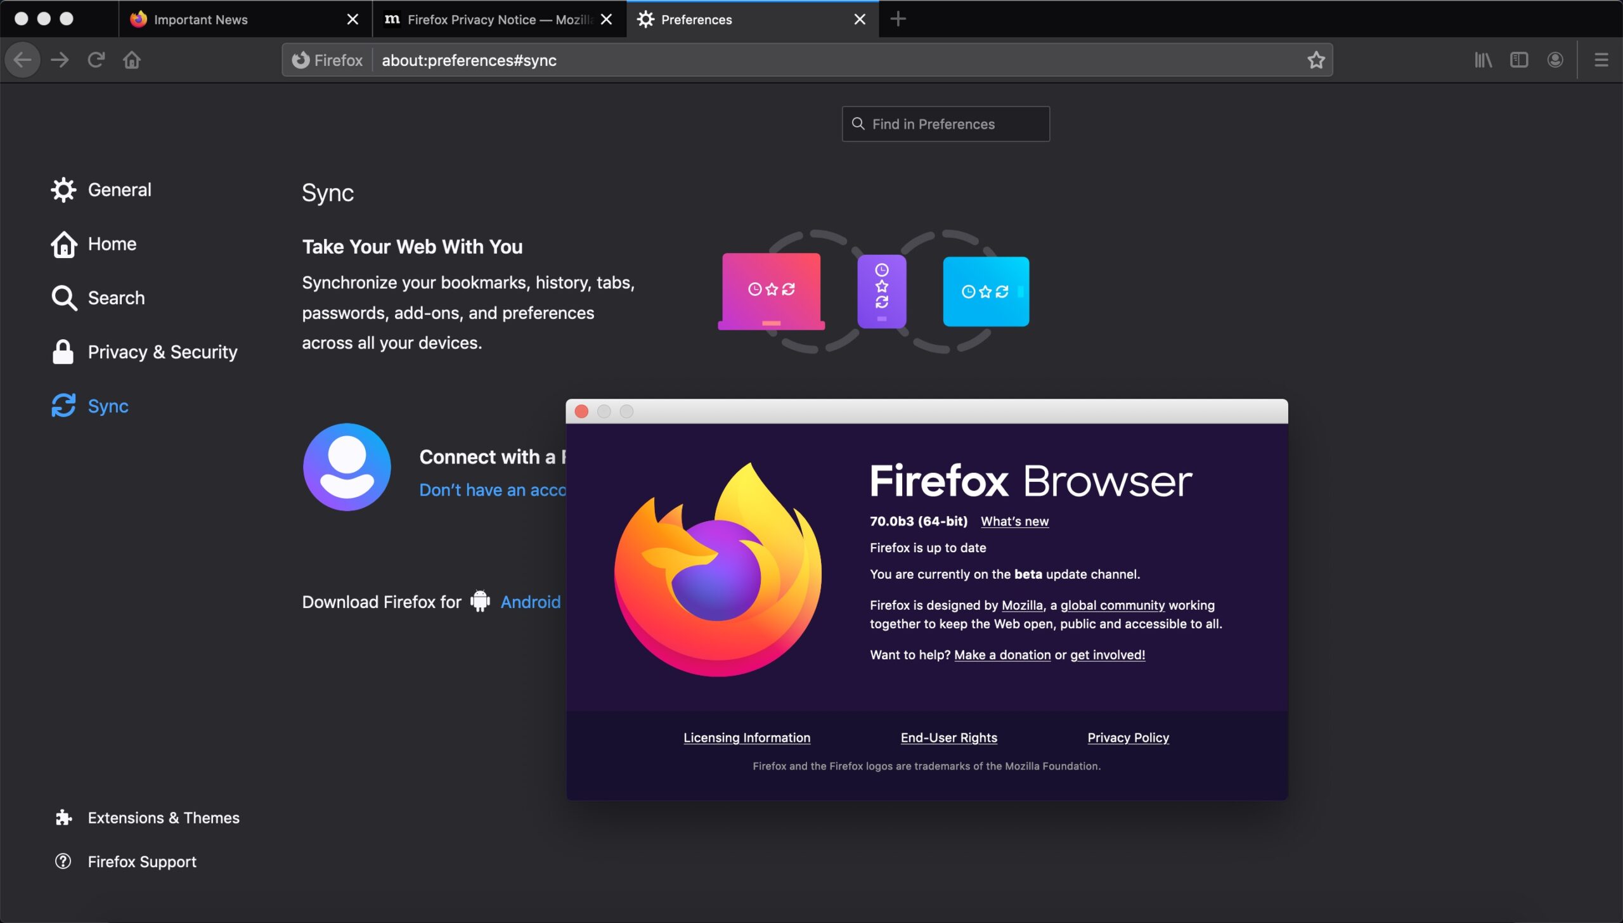Select the Sync category in sidebar
The width and height of the screenshot is (1623, 923).
(90, 406)
